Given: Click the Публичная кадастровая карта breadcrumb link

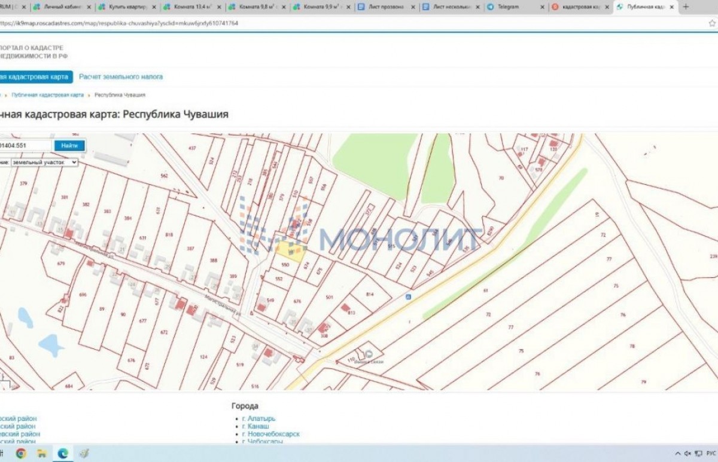Looking at the screenshot, I should [47, 95].
